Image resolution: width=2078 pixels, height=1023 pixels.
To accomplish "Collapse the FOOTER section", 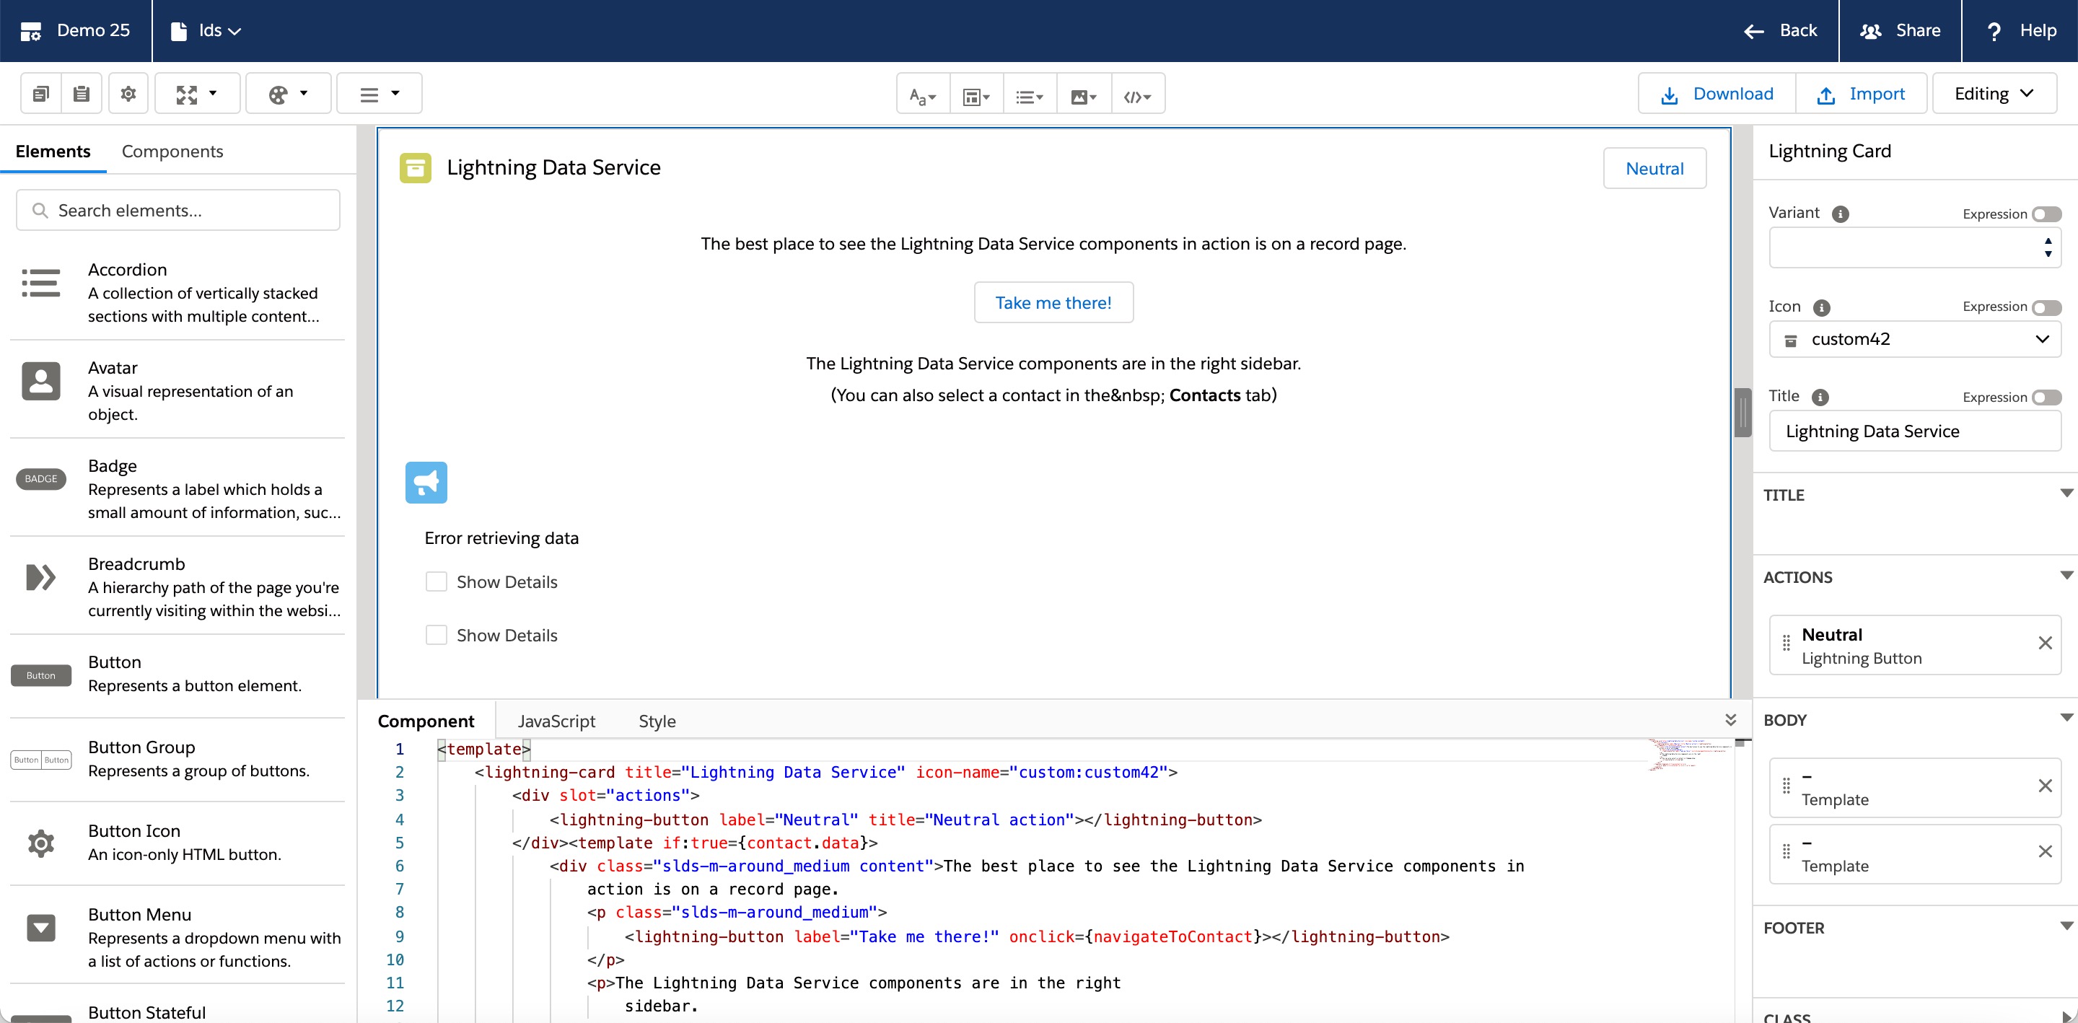I will (x=2066, y=926).
